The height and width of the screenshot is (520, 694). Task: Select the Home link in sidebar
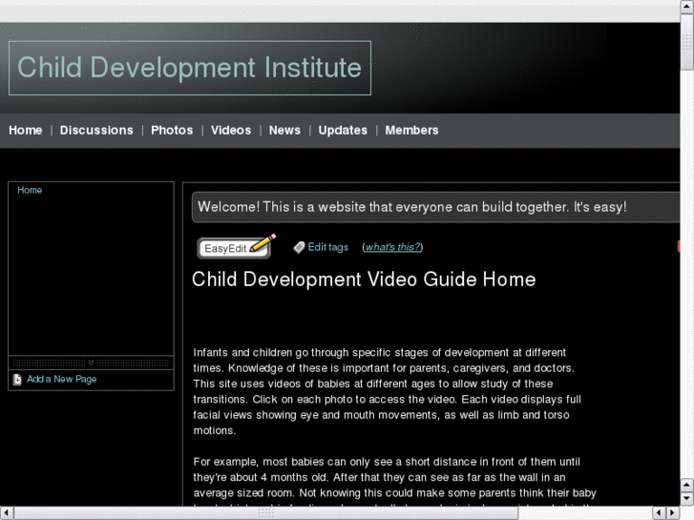point(30,190)
